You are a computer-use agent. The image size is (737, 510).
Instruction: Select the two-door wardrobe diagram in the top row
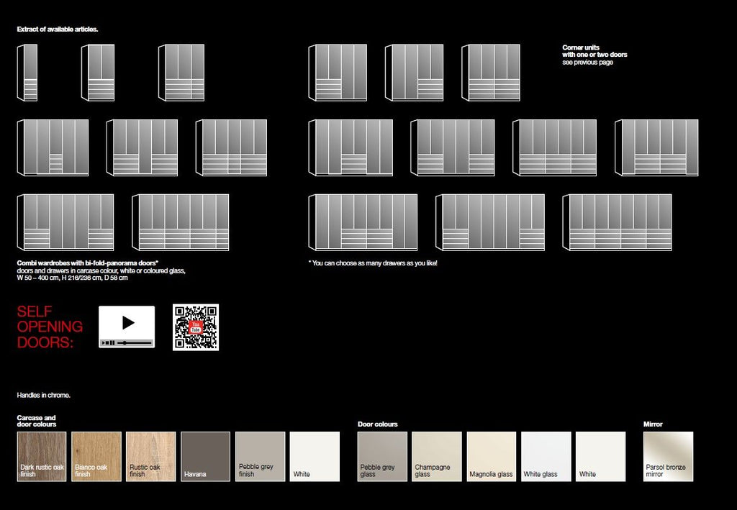coord(98,73)
